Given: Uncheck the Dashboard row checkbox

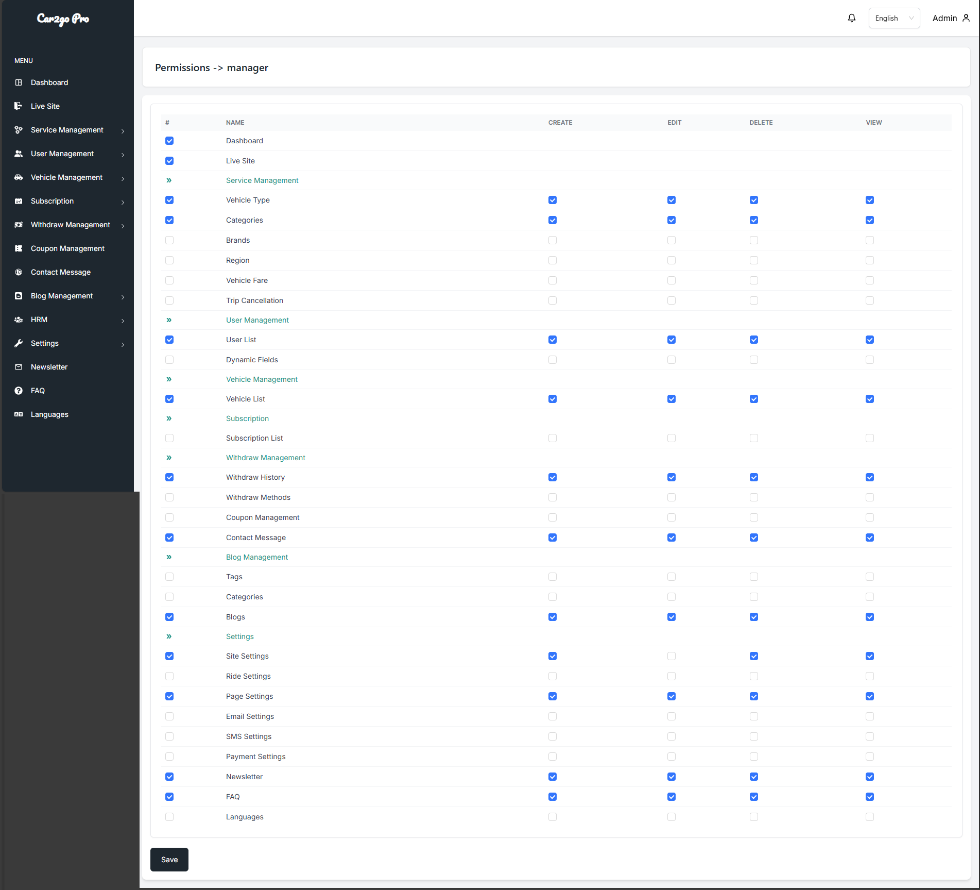Looking at the screenshot, I should coord(169,141).
